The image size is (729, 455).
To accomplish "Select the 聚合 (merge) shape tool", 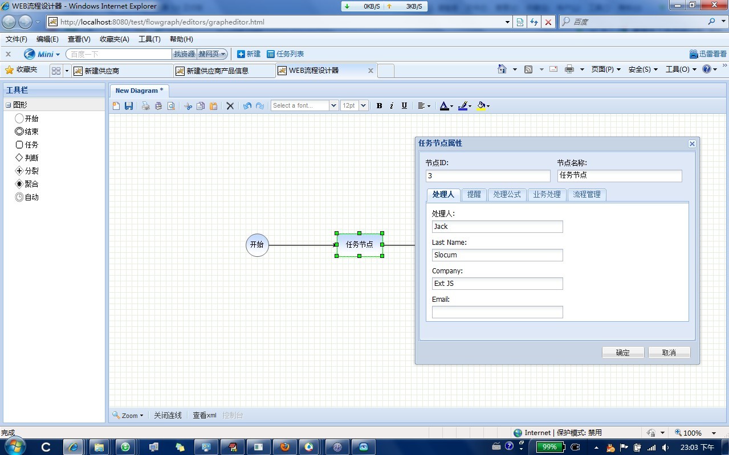I will click(x=27, y=184).
